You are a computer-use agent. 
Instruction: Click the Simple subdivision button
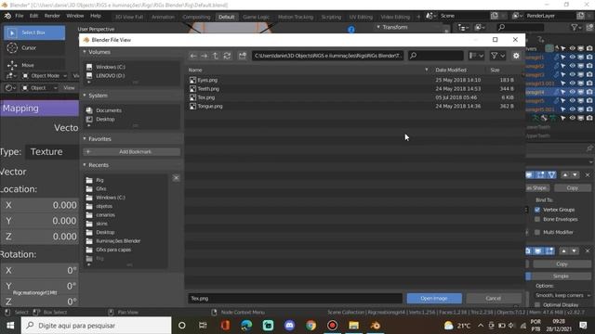point(560,276)
